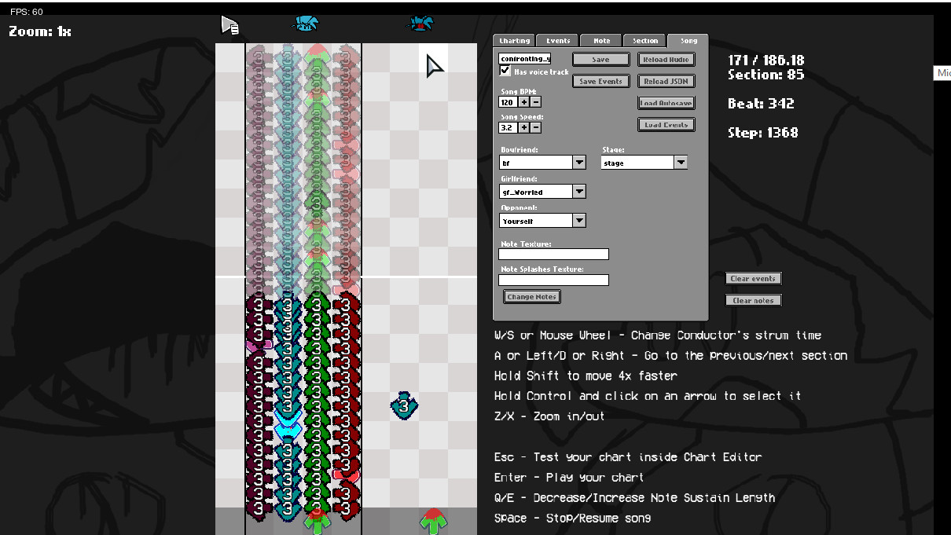Trigger Load Autosave
Viewport: 951px width, 535px height.
[x=666, y=102]
